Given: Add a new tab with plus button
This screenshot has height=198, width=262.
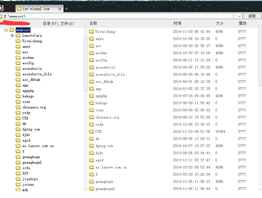Looking at the screenshot, I should click(x=67, y=9).
